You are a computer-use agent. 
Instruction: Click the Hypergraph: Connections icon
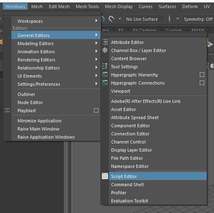pyautogui.click(x=105, y=83)
